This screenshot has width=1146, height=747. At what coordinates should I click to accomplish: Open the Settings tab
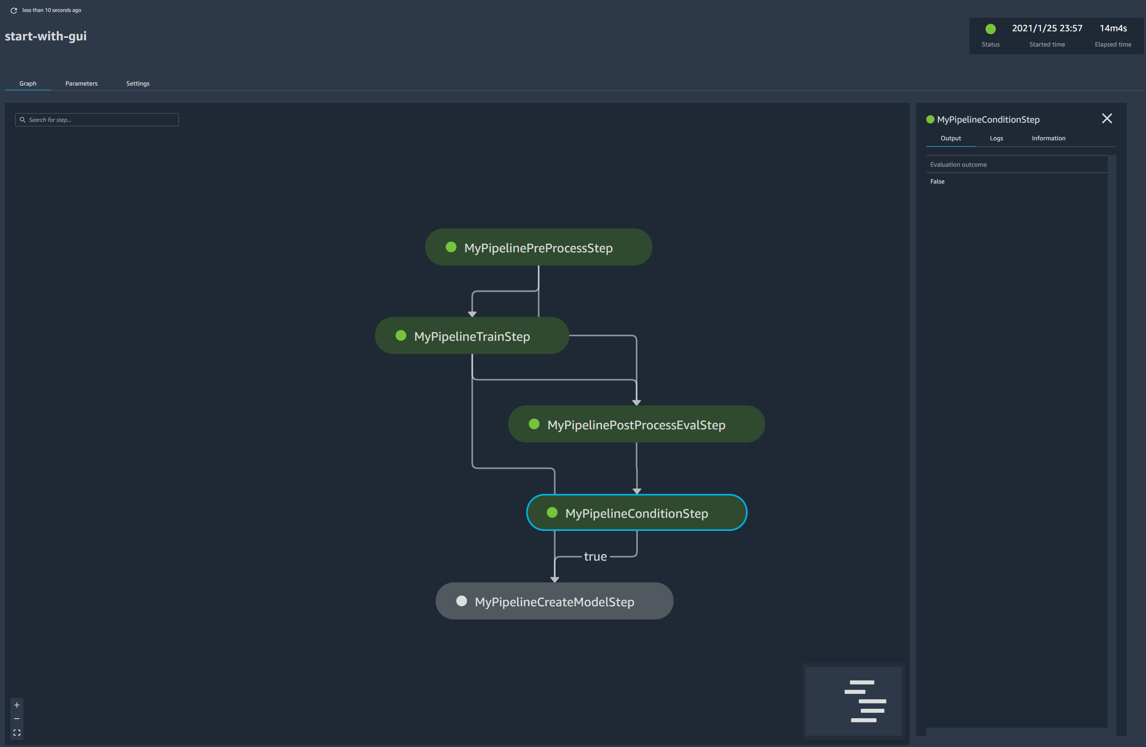138,84
